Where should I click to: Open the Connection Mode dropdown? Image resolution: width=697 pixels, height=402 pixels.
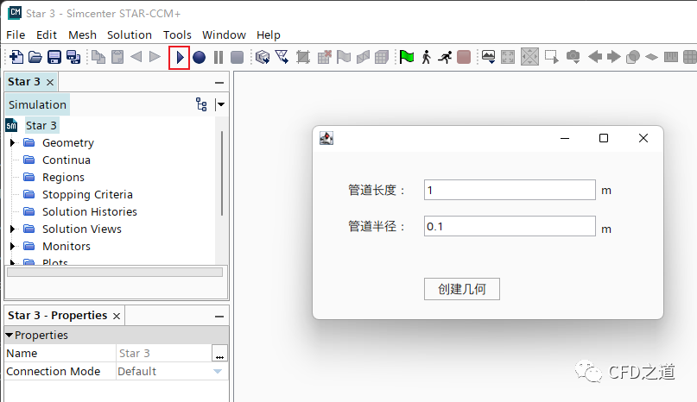tap(218, 371)
